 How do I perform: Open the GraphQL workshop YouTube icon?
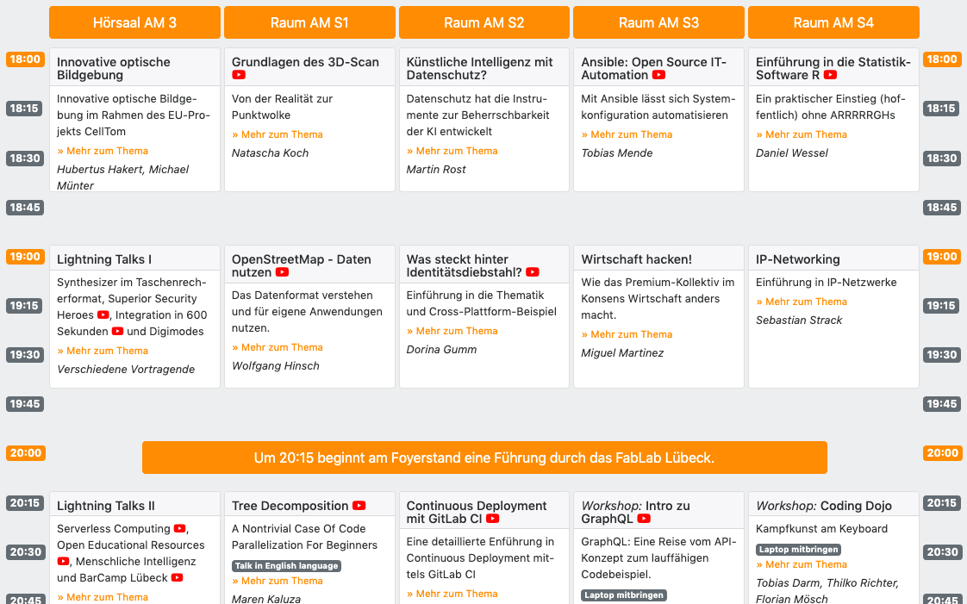point(644,520)
